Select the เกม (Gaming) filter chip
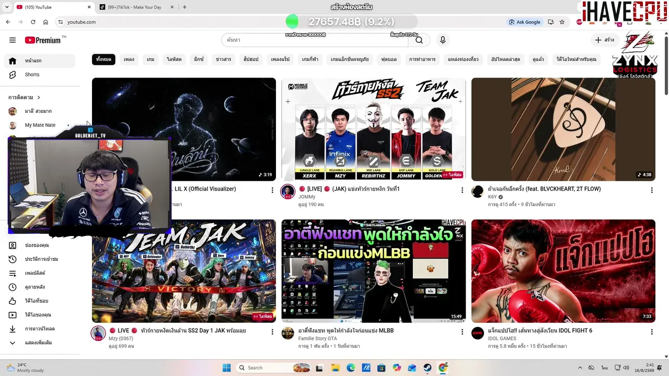669x376 pixels. point(151,60)
